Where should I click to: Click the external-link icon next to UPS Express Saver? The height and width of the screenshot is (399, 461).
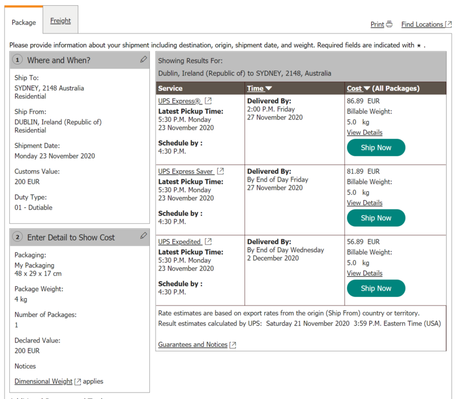point(221,171)
